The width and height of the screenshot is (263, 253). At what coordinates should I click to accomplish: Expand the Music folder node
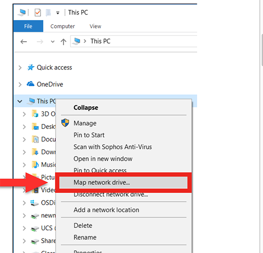pos(24,165)
